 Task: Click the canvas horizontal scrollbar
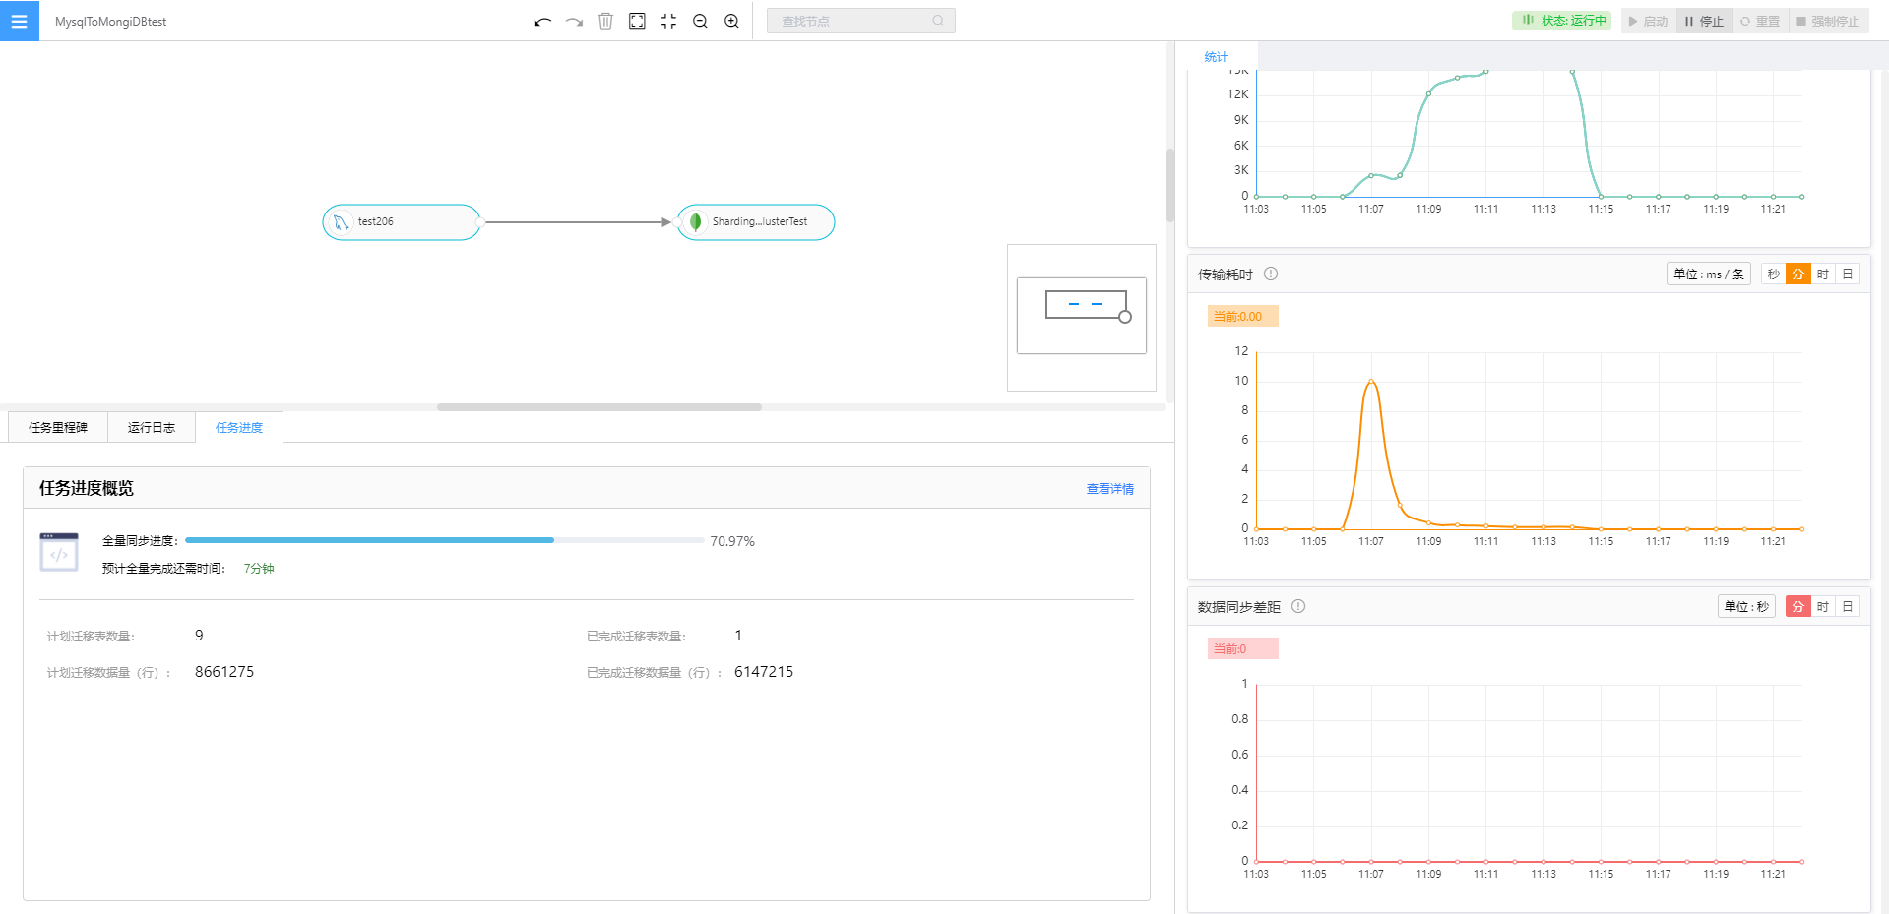tap(599, 407)
